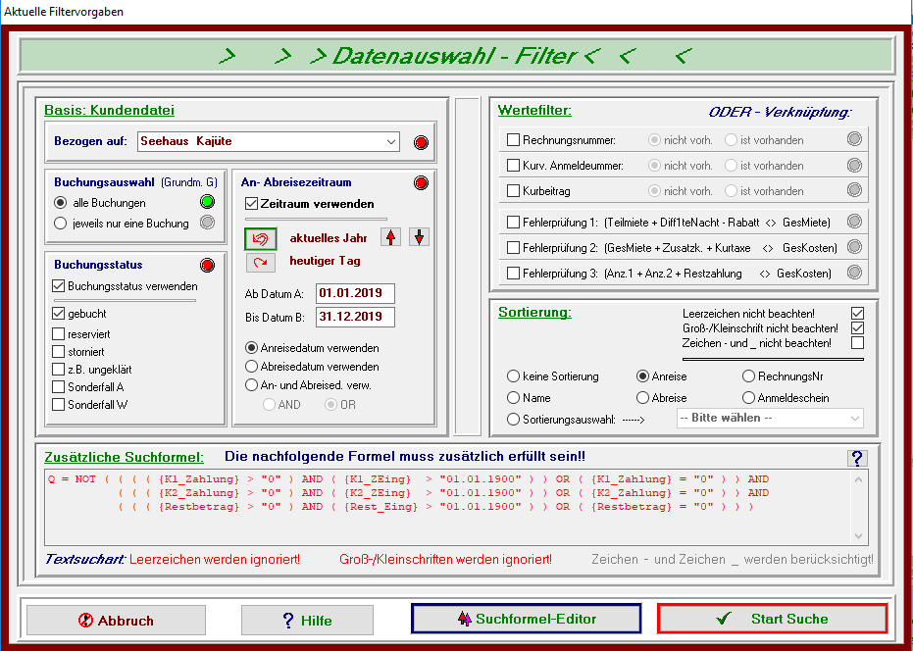Open the 'Bezogen auf' Seehaus Kajüte dropdown
This screenshot has width=913, height=651.
390,142
